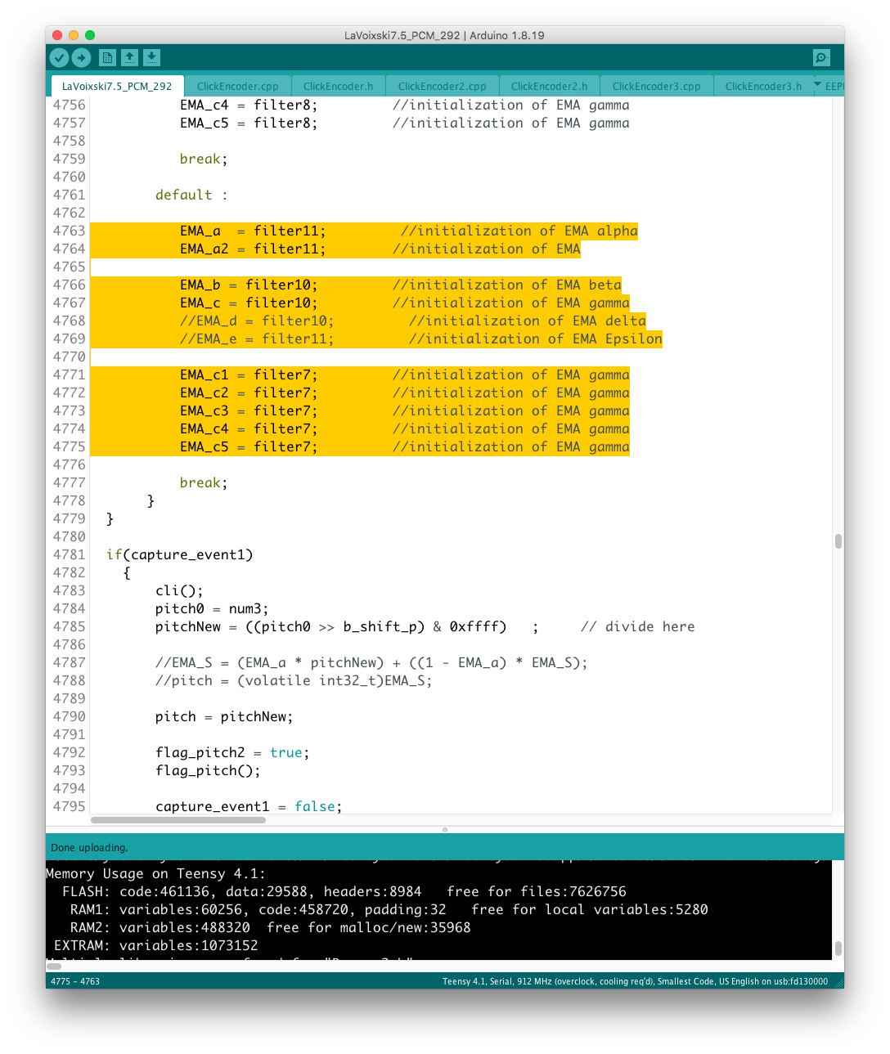The image size is (890, 1054).
Task: Expand the tab list dropdown arrow
Action: [817, 84]
